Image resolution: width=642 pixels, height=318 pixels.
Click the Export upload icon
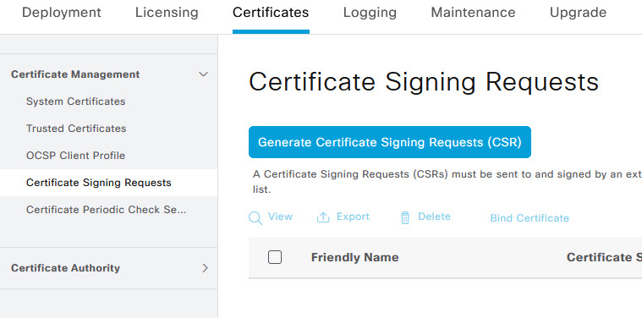click(x=323, y=217)
